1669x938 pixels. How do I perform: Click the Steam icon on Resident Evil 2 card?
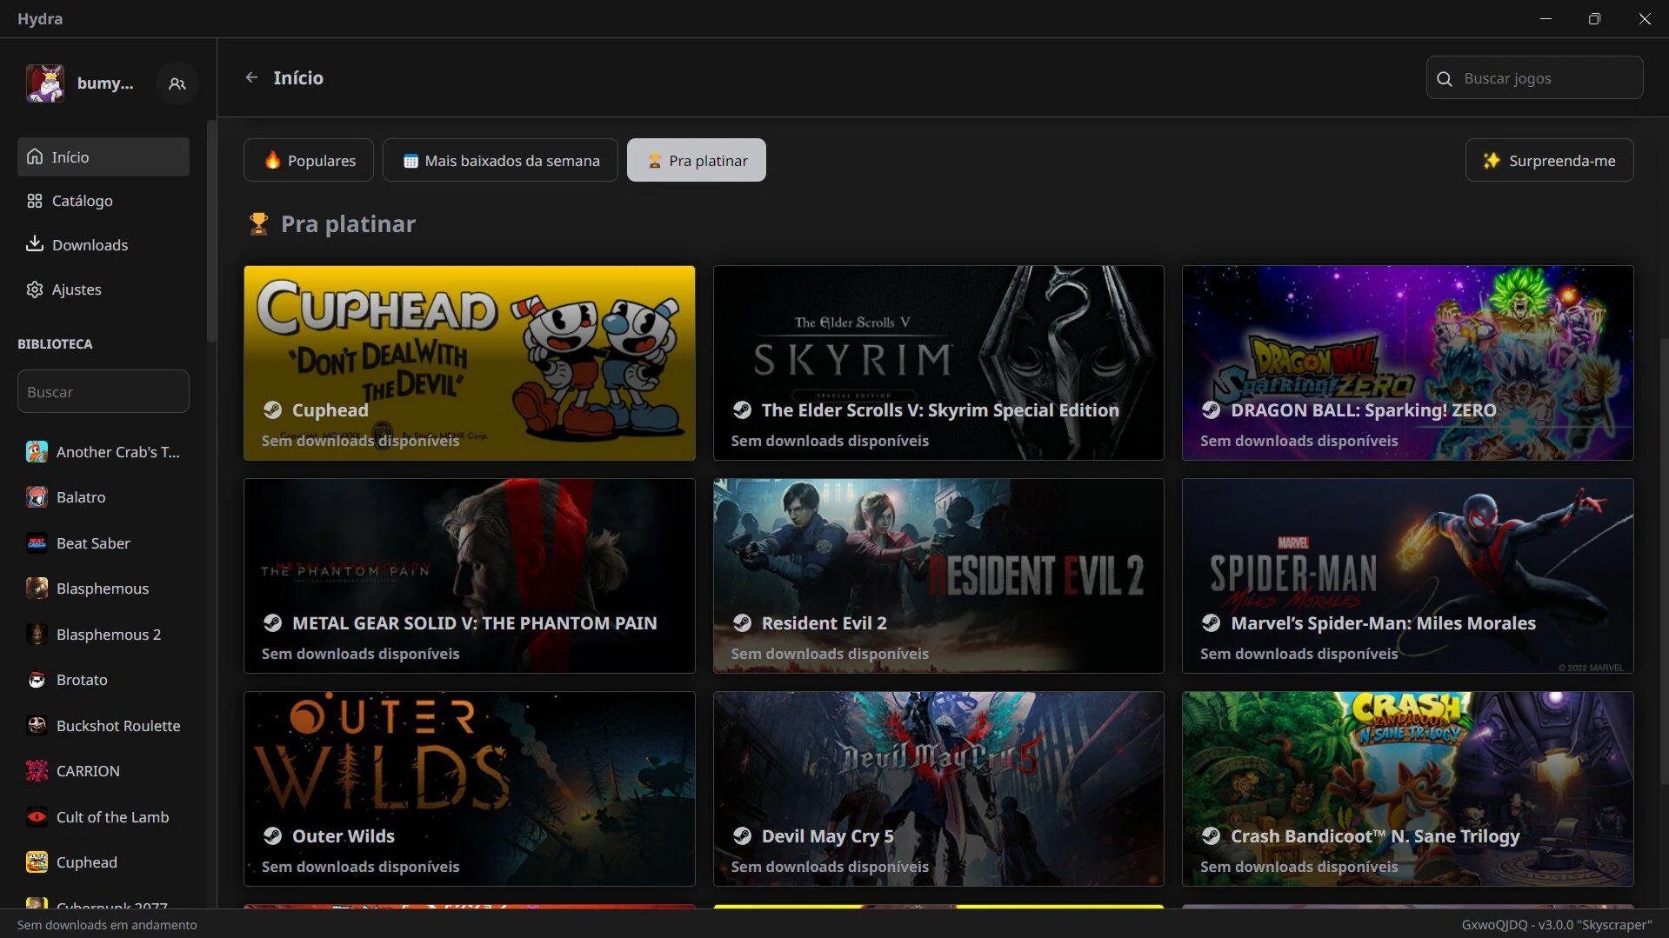(742, 622)
